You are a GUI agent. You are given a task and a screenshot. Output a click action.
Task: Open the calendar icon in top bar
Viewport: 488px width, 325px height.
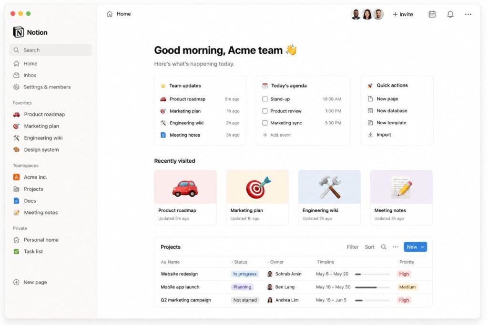pyautogui.click(x=432, y=14)
